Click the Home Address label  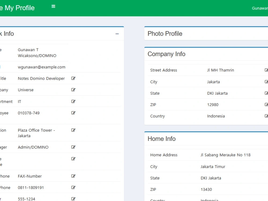coord(164,155)
